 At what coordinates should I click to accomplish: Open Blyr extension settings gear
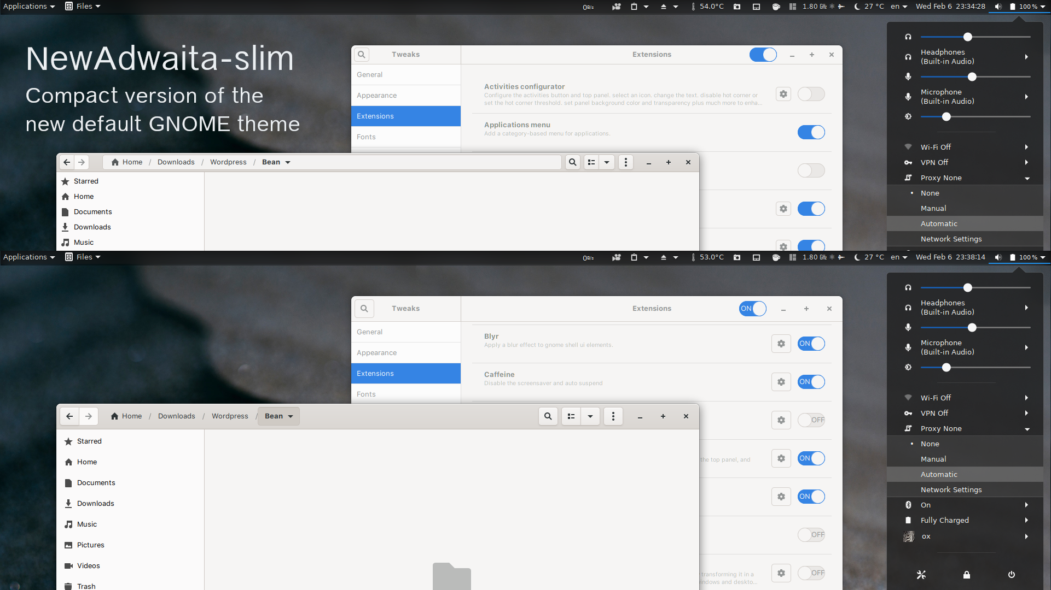click(x=781, y=344)
